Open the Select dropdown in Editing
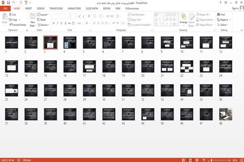Image resolution: width=244 pixels, height=162 pixels. [222, 25]
